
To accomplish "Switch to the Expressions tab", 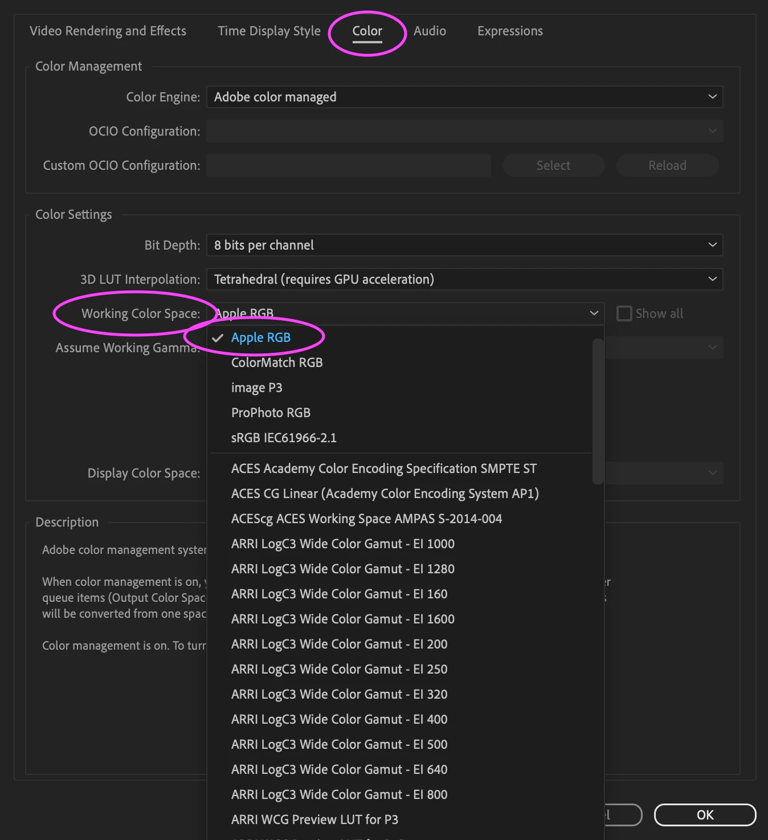I will 510,31.
